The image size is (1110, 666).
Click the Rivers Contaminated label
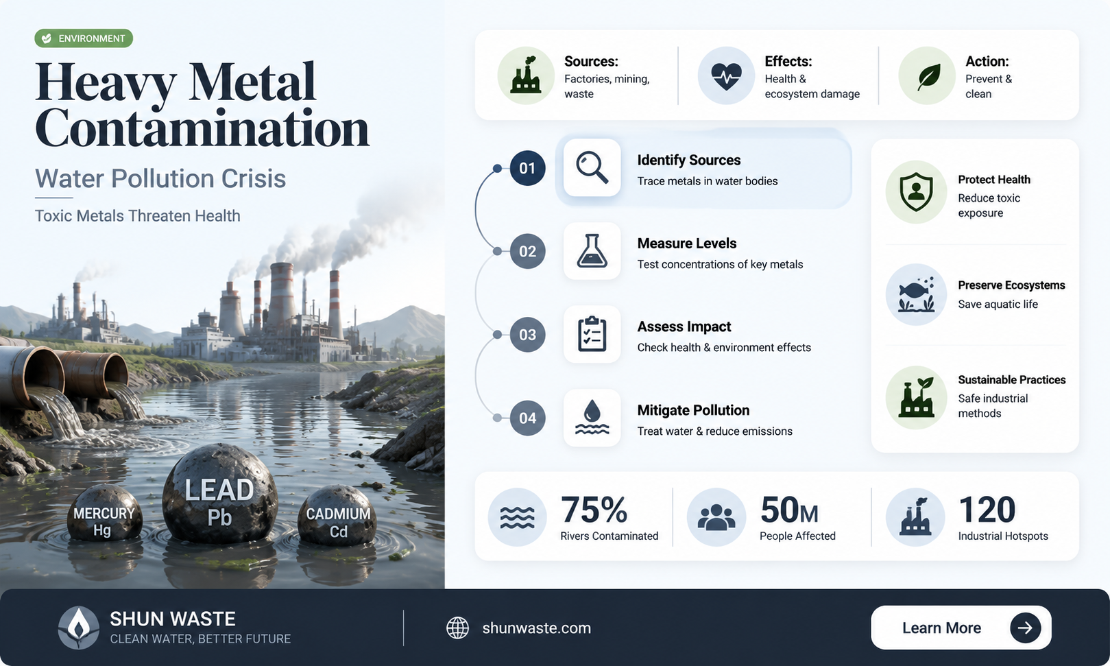(x=609, y=536)
